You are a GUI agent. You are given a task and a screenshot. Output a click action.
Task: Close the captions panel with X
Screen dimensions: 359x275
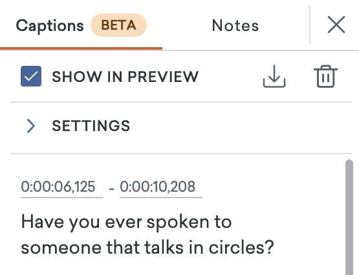tap(336, 25)
